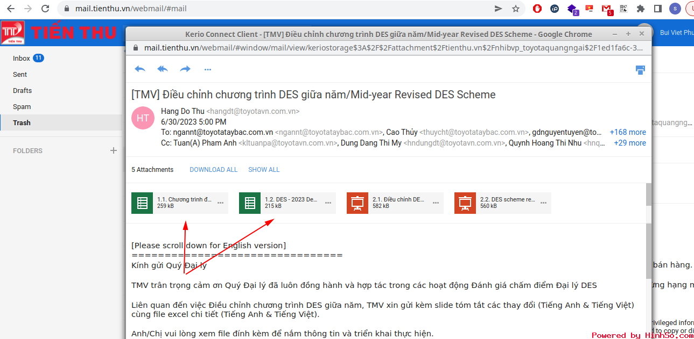Viewport: 694px width, 339px height.
Task: Expand the +29 more Cc recipients
Action: [629, 143]
